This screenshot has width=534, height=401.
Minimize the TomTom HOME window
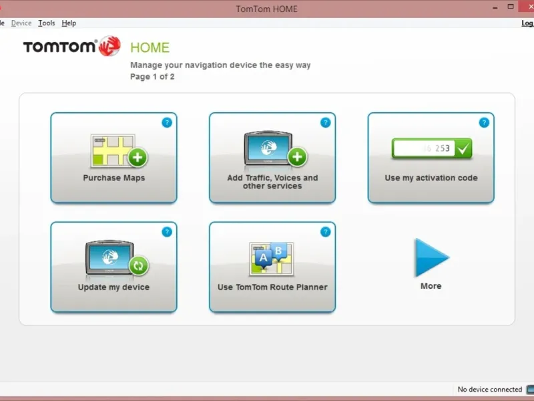pyautogui.click(x=495, y=7)
